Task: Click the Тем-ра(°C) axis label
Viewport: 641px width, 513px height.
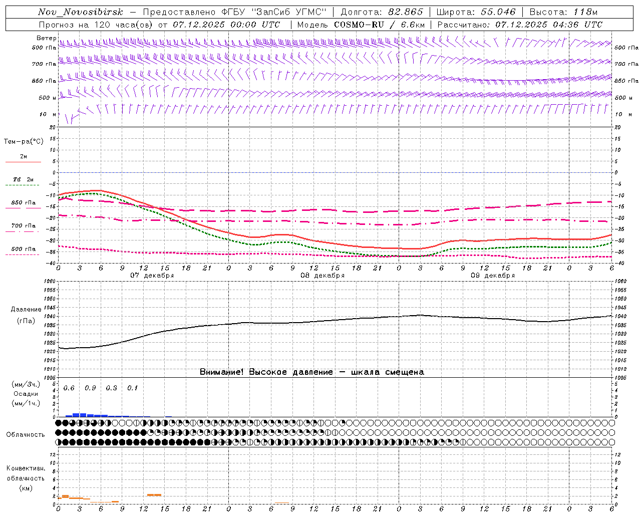Action: [x=24, y=142]
